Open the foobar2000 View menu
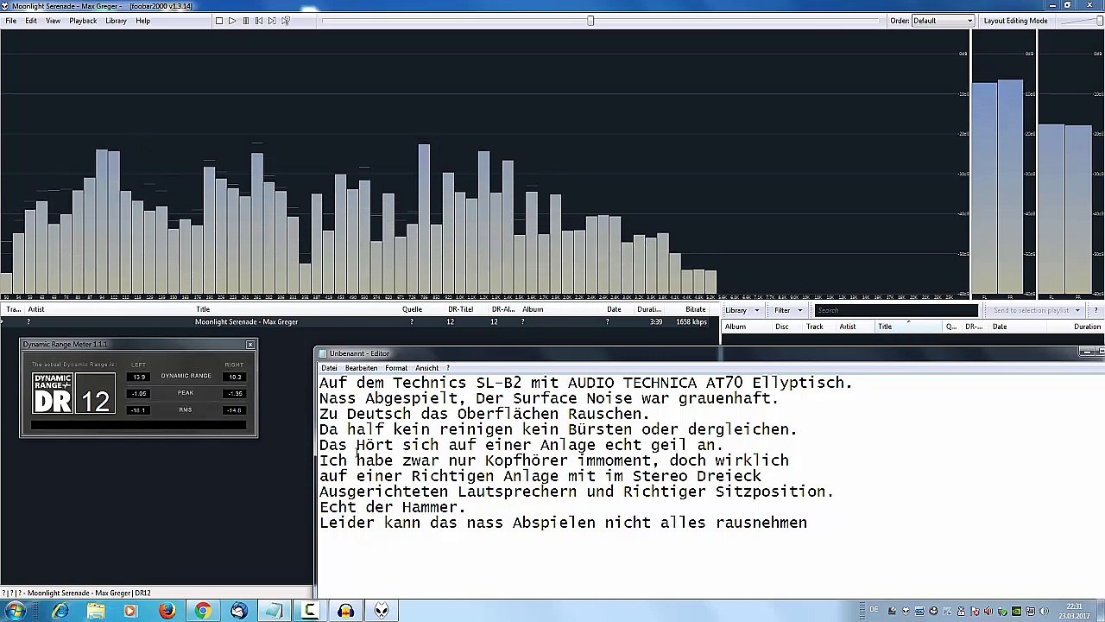Image resolution: width=1105 pixels, height=622 pixels. (54, 21)
